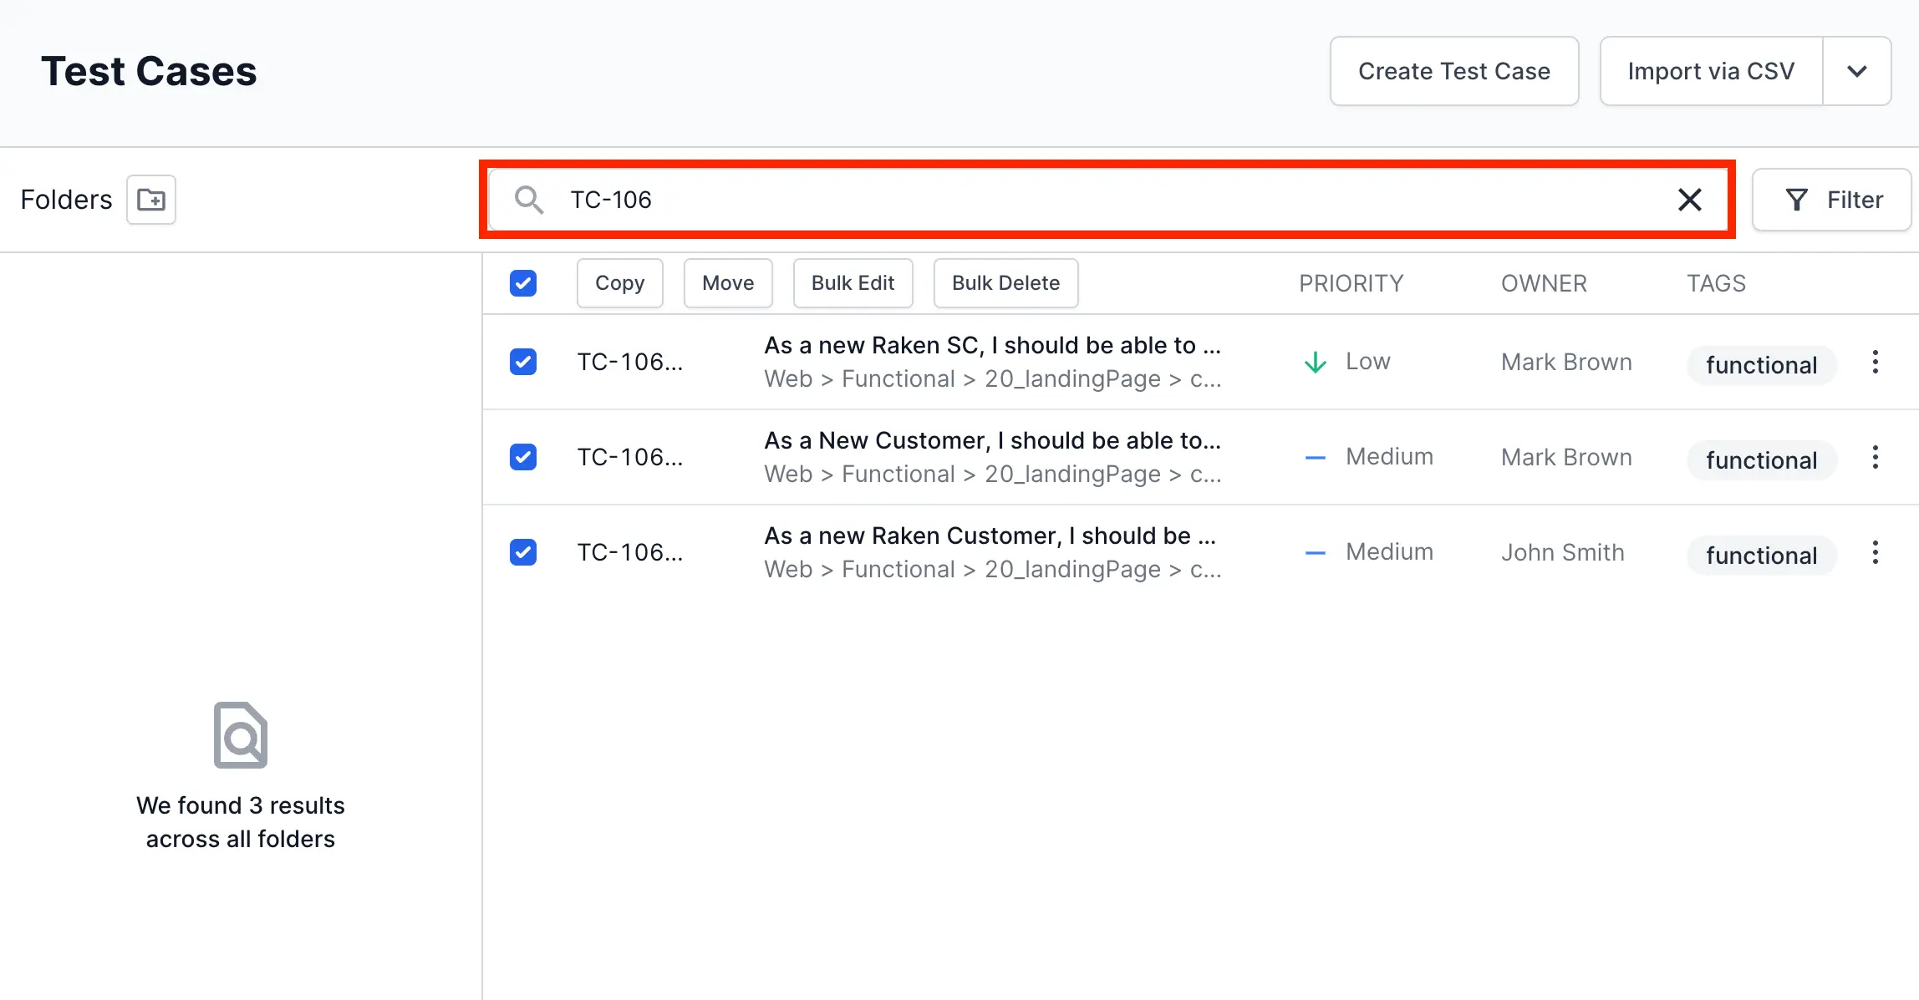This screenshot has height=1000, width=1919.
Task: Uncheck the Raken Customer test case checkbox
Action: tap(523, 552)
